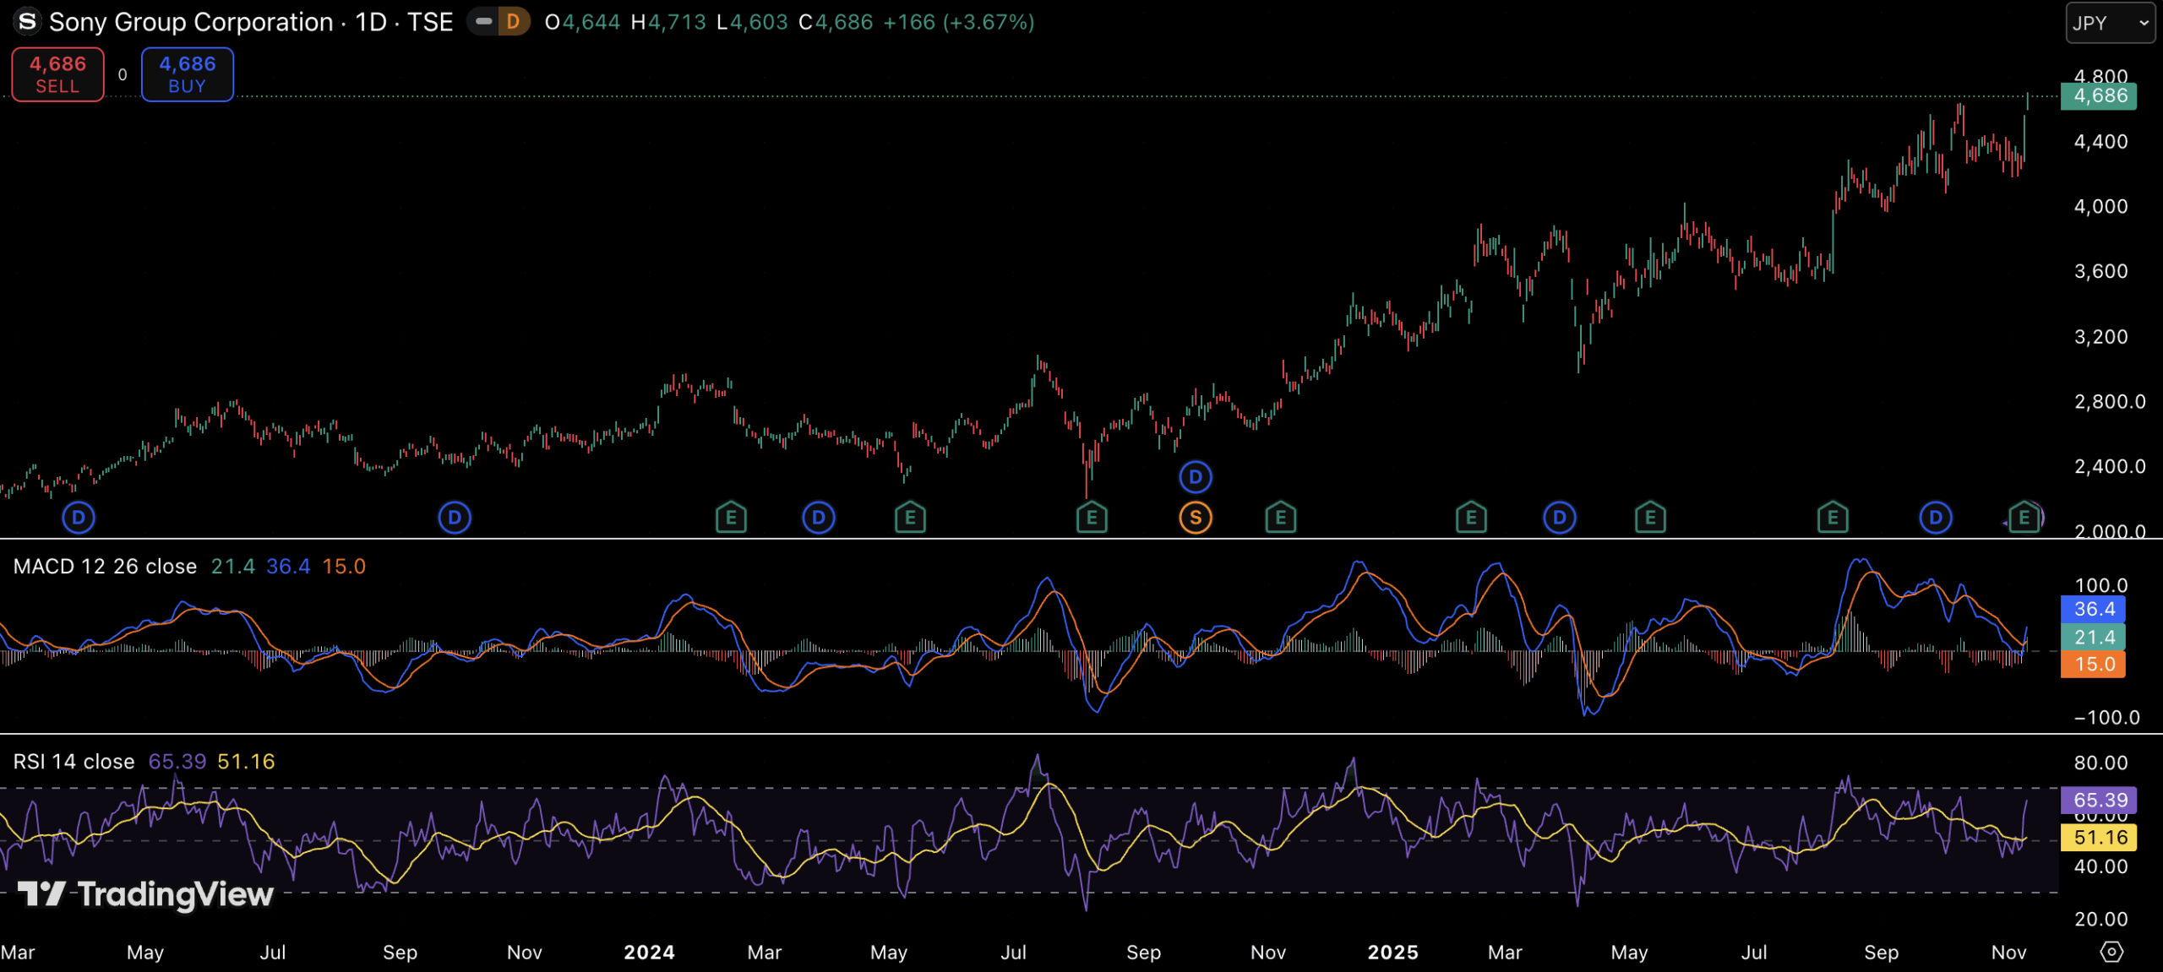
Task: Click the rightmost earnings E marker
Action: pos(2024,518)
